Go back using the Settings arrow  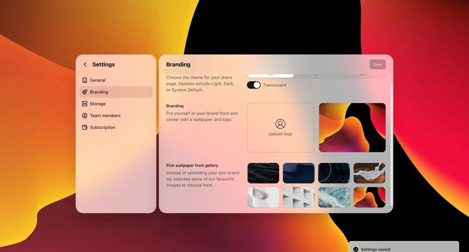tap(85, 64)
